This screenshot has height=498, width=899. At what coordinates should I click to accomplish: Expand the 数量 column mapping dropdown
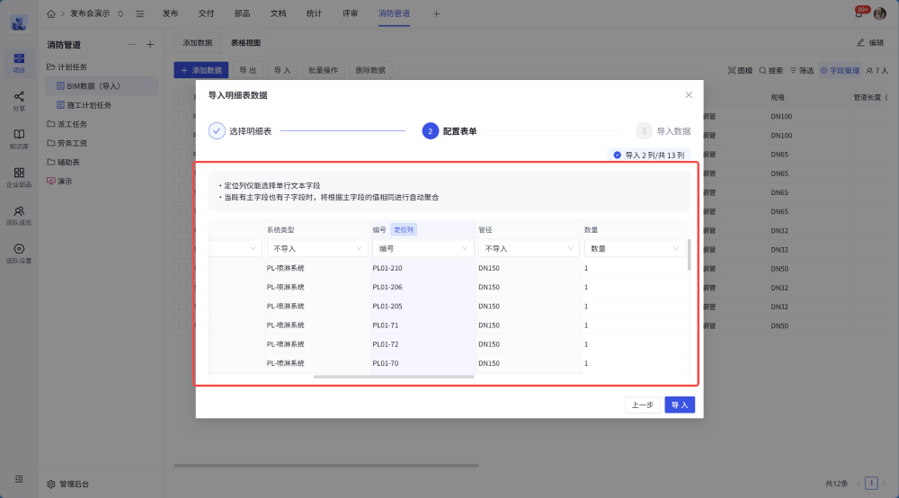[635, 249]
